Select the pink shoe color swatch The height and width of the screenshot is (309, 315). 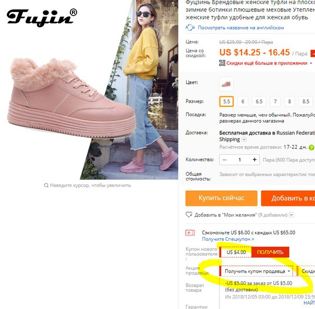click(226, 84)
